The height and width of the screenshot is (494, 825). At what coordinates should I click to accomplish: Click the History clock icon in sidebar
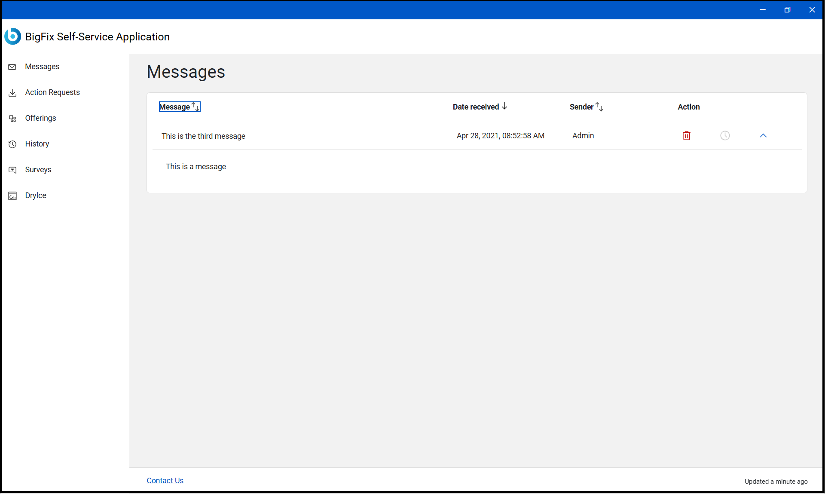[x=12, y=144]
